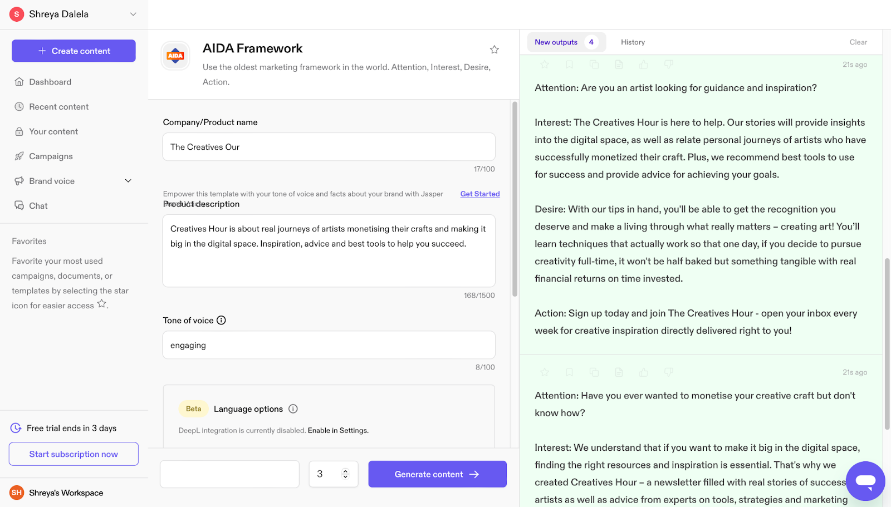Open the Shreya Dalela account dropdown
Screen dimensions: 891x507
coord(74,14)
